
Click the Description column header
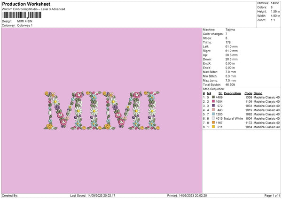pos(233,93)
